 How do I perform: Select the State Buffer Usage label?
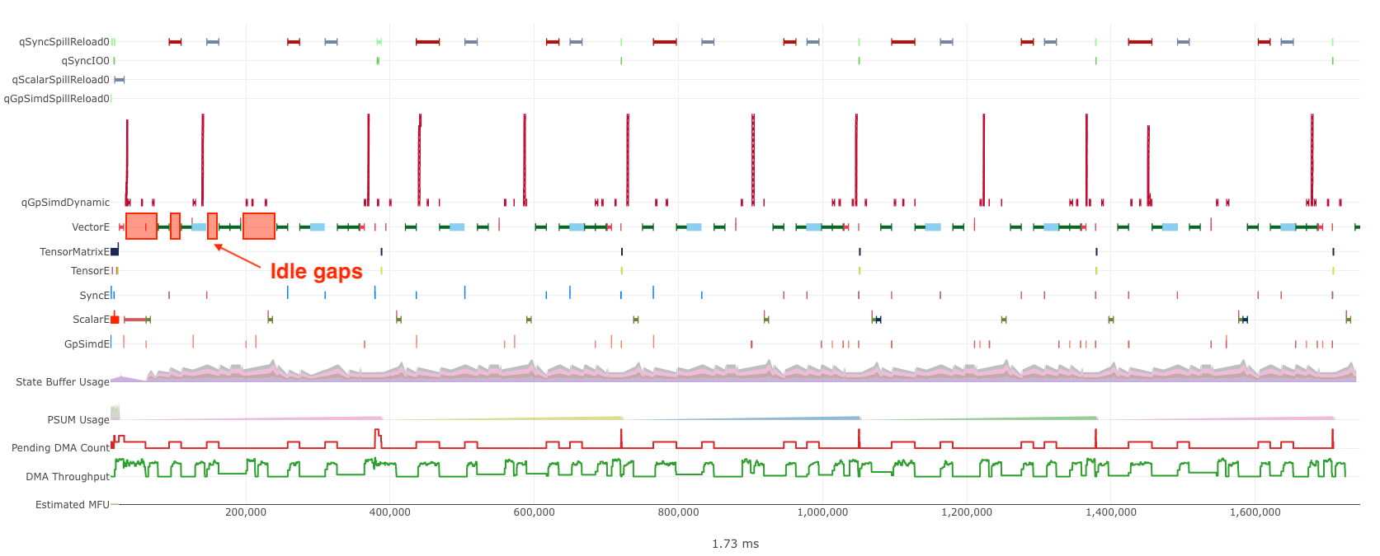click(x=62, y=382)
